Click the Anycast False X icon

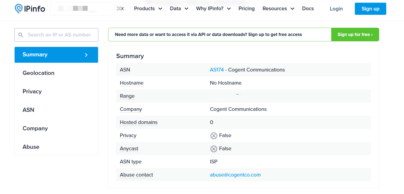point(214,149)
